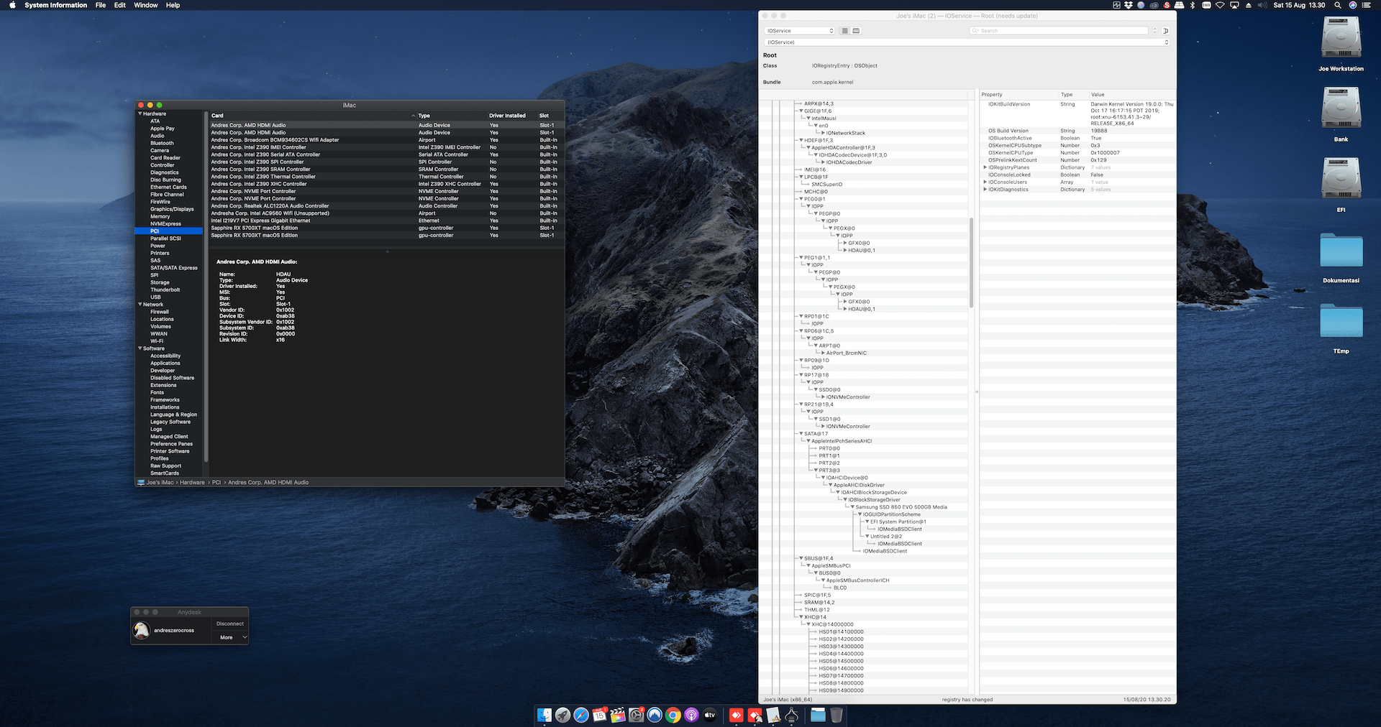This screenshot has width=1381, height=727.
Task: Open the IOService plane dropdown
Action: tap(799, 31)
